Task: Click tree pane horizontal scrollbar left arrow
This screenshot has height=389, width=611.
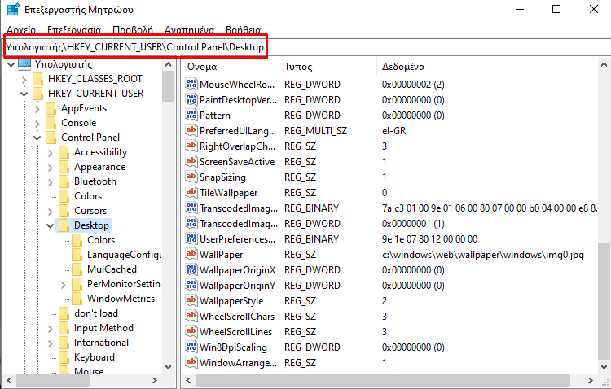Action: (9, 380)
